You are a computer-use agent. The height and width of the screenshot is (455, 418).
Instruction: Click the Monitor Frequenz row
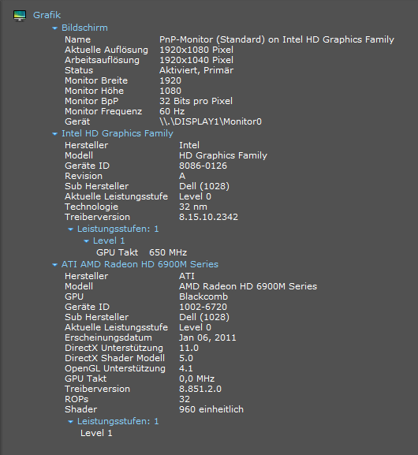125,111
